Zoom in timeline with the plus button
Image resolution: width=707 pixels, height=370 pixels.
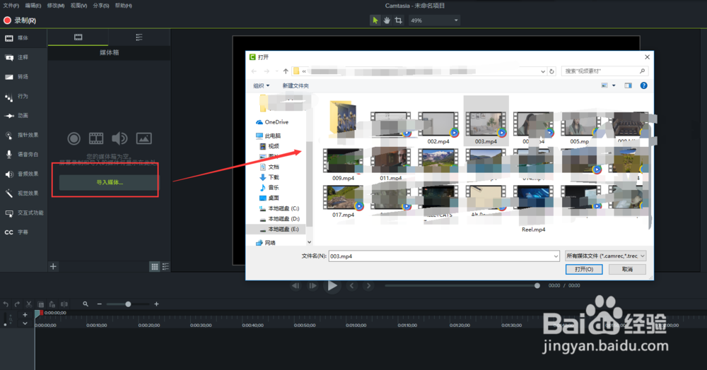coord(156,304)
